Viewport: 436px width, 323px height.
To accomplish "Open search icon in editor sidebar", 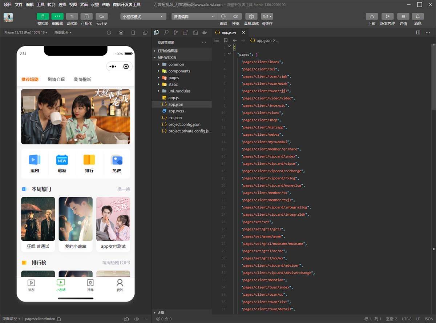I will click(166, 32).
